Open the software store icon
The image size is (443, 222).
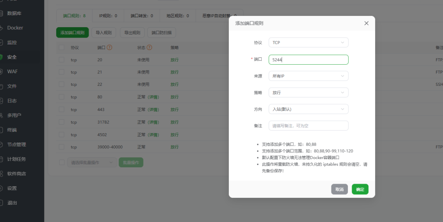1,174
